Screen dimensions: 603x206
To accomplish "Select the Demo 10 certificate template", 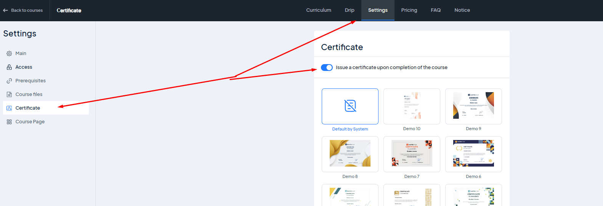I will (x=412, y=106).
